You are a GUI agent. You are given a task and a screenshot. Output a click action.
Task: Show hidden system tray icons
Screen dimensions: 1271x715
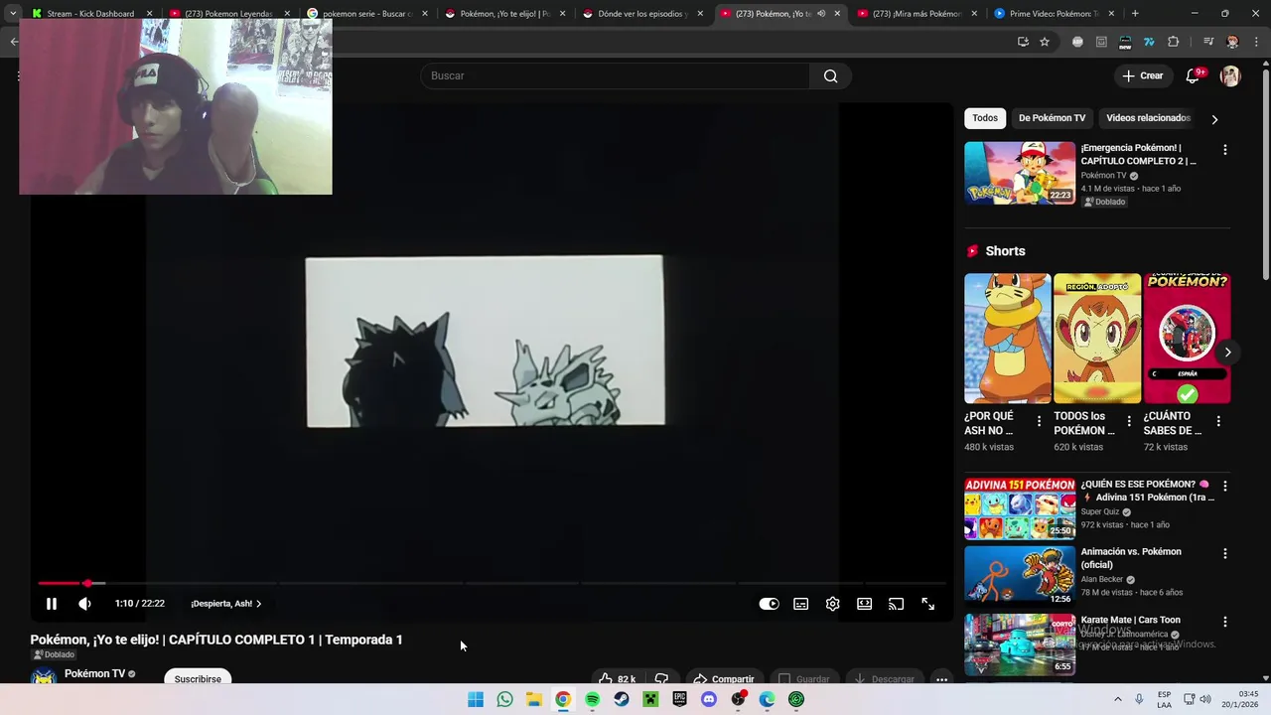[x=1117, y=699]
